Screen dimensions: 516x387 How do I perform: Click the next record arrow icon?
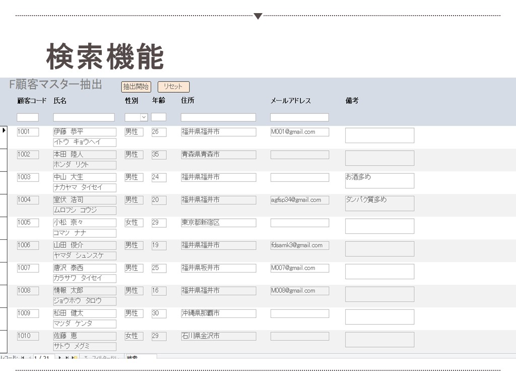coord(60,357)
